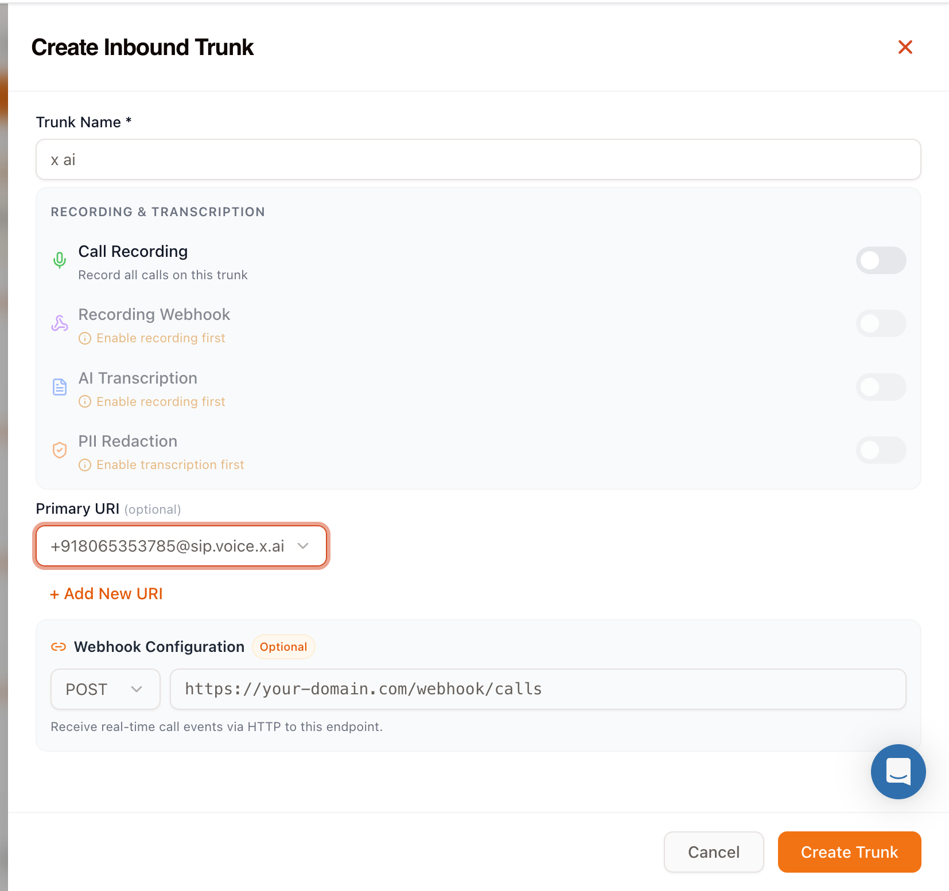Toggle the AI Transcription switch

tap(881, 387)
